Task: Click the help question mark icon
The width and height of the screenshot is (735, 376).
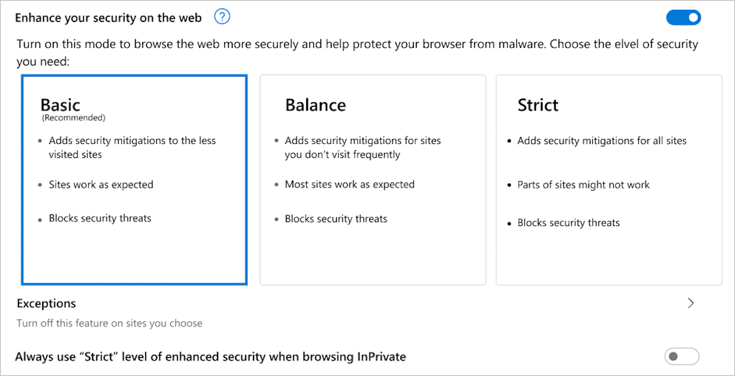Action: click(x=222, y=17)
